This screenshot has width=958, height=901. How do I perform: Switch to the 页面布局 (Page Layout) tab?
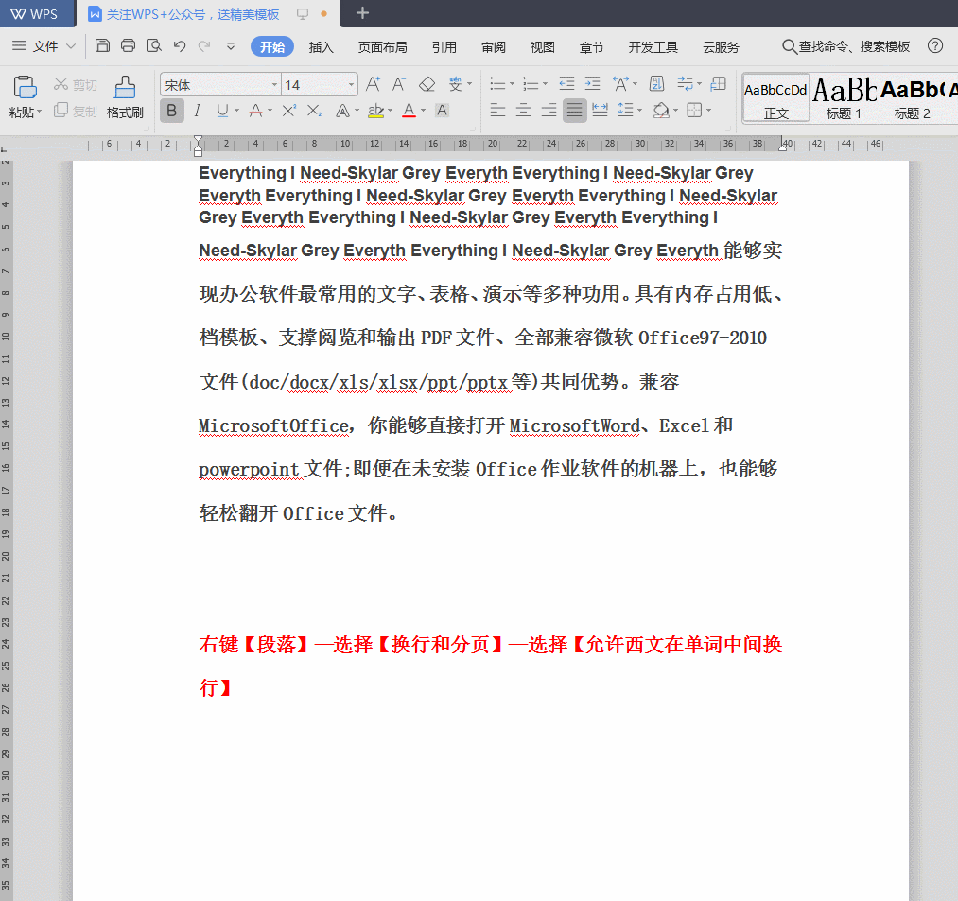coord(382,47)
